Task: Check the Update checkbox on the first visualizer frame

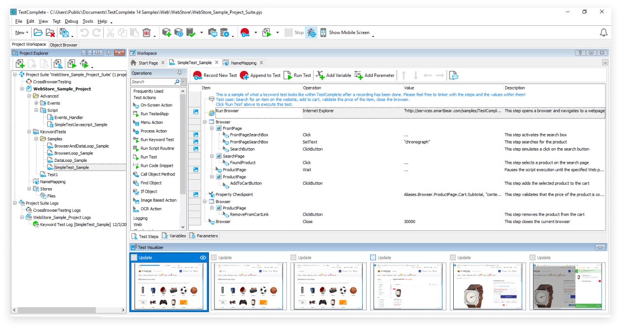Action: coord(134,258)
